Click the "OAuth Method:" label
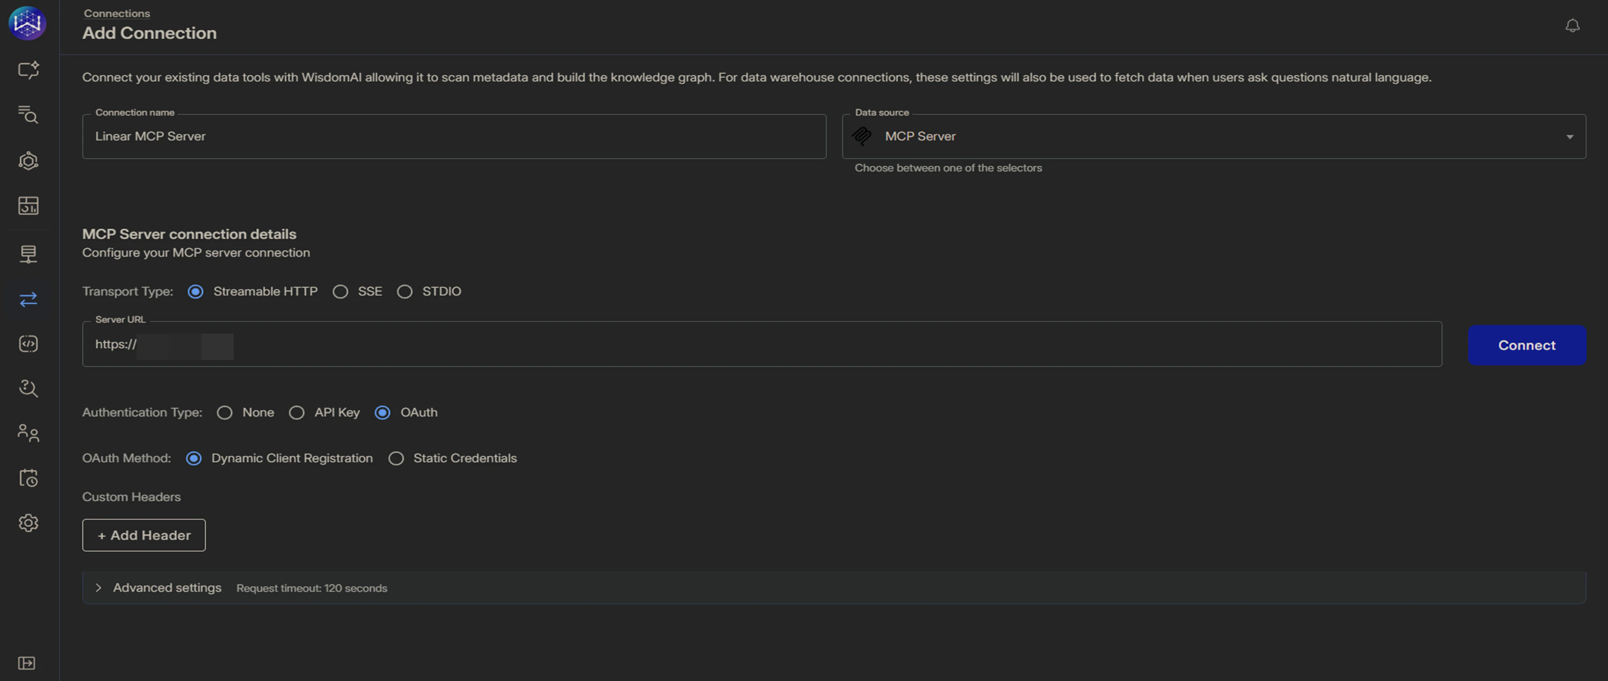Image resolution: width=1608 pixels, height=681 pixels. pyautogui.click(x=126, y=459)
